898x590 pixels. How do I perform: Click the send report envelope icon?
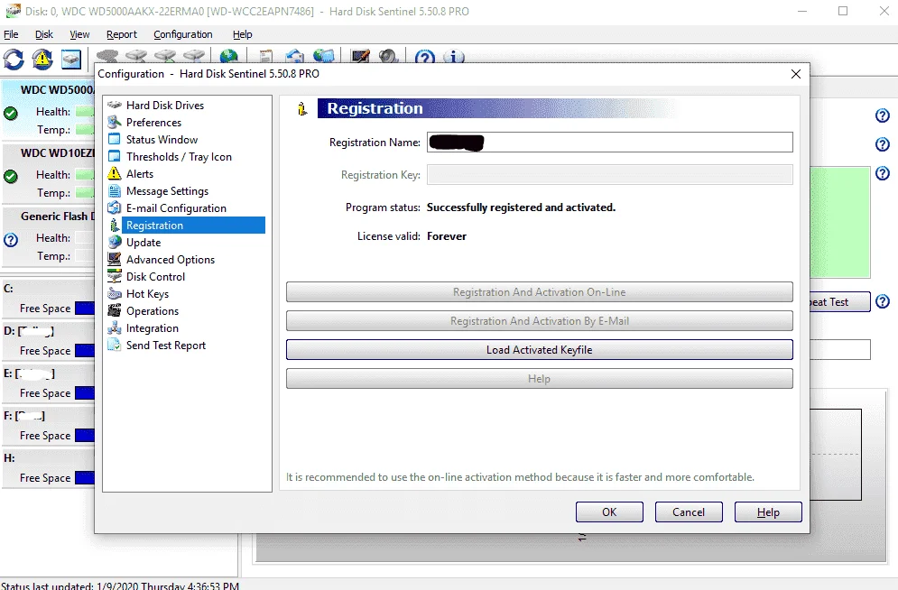(295, 56)
